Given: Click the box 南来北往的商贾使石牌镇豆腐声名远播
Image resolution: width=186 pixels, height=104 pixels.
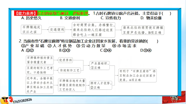Looking at the screenshot, I should (x=143, y=30).
